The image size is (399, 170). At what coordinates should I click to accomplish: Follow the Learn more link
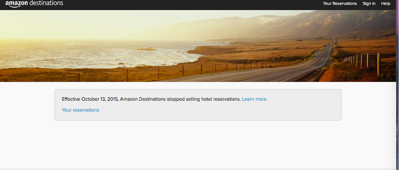point(254,99)
